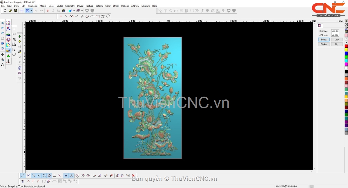Click the horizontal dimension measurement icon

pyautogui.click(x=14, y=34)
